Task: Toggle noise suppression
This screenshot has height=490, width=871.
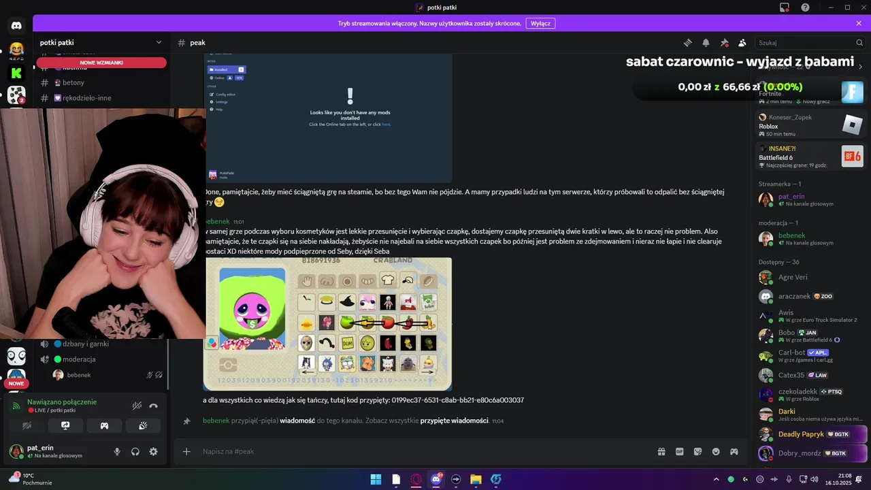Action: tap(137, 406)
